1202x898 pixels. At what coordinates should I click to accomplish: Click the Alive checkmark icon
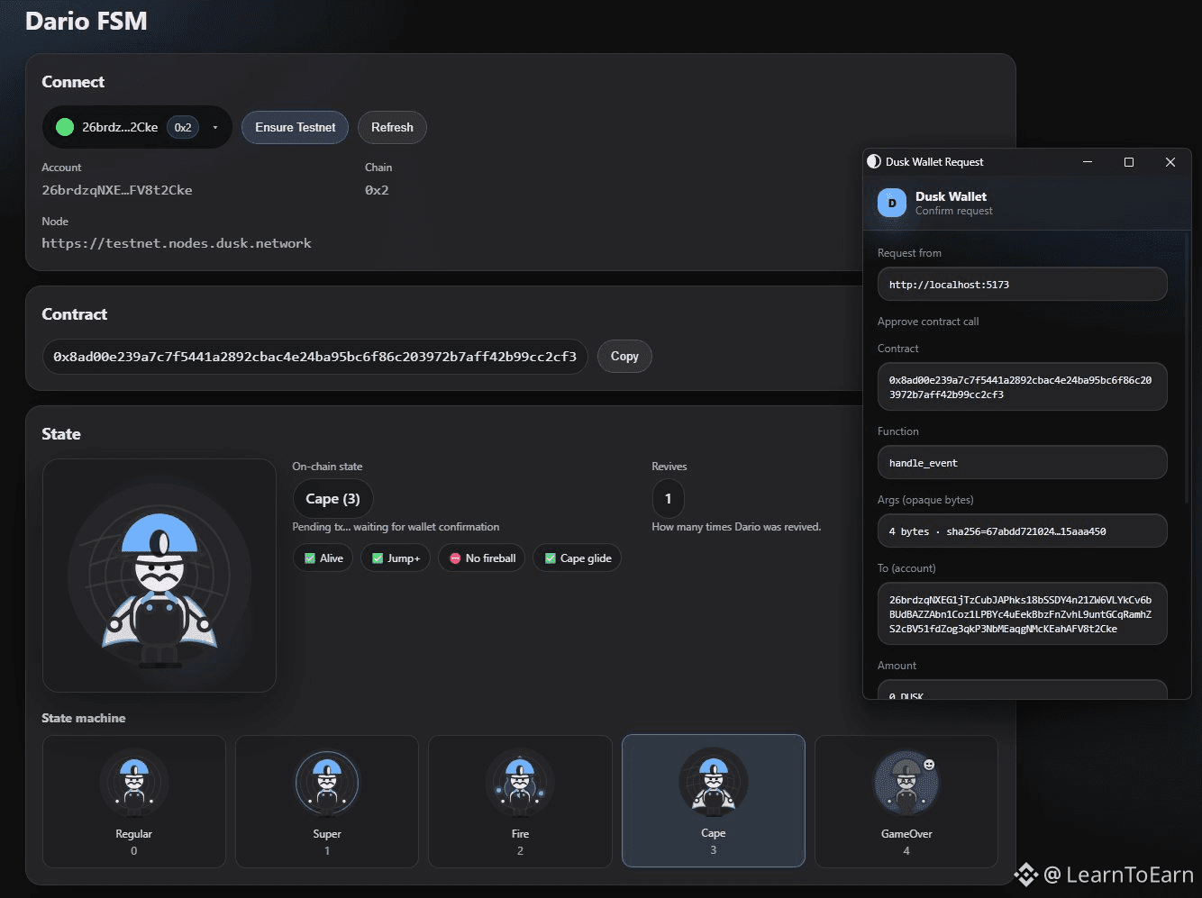point(310,558)
